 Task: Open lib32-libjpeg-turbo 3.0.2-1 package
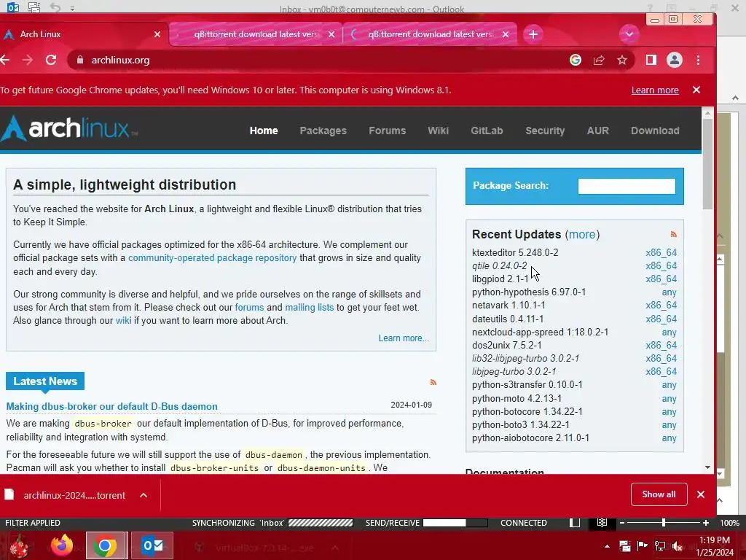click(525, 358)
